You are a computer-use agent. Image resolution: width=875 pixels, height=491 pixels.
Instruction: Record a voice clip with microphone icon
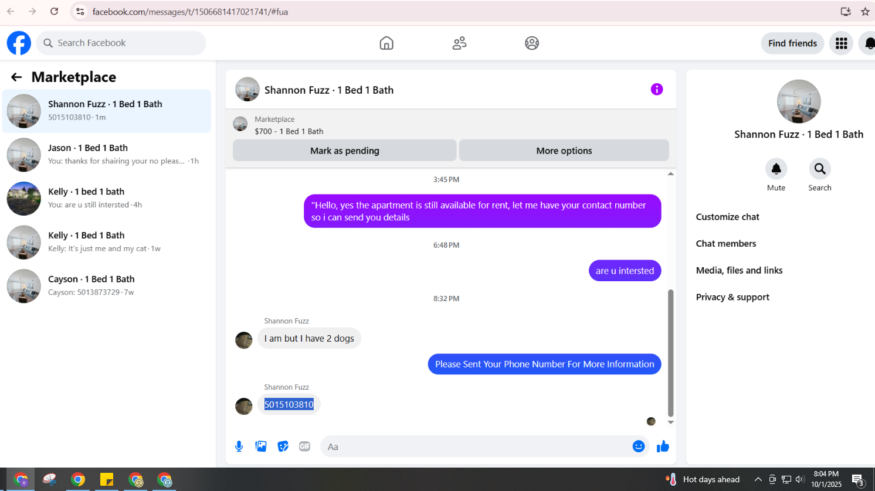click(239, 446)
